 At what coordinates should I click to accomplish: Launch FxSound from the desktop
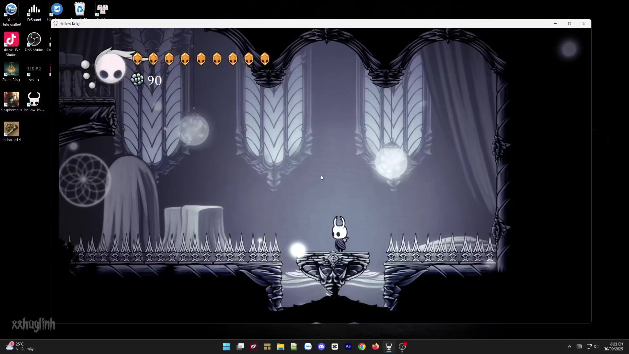pyautogui.click(x=34, y=12)
